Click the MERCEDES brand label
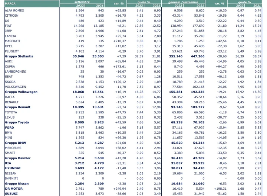The width and height of the screenshot is (267, 196). point(13,148)
